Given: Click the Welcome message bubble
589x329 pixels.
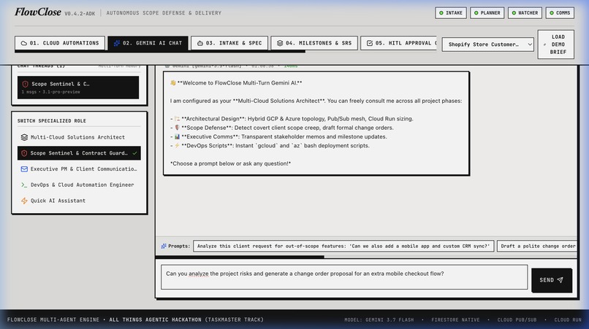Looking at the screenshot, I should coord(316,123).
